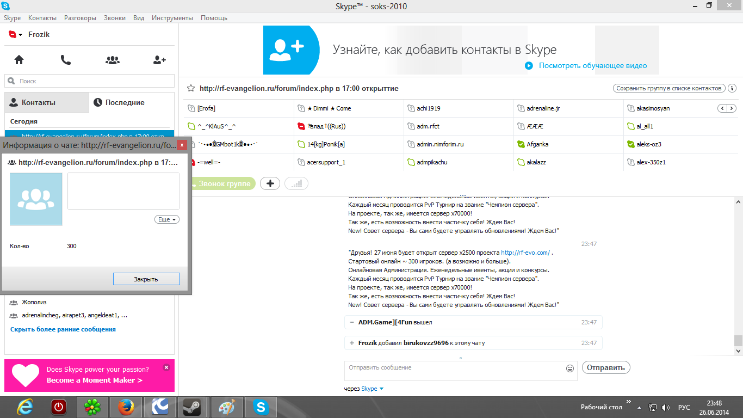The width and height of the screenshot is (743, 418).
Task: Click the call quality signal icon
Action: (296, 184)
